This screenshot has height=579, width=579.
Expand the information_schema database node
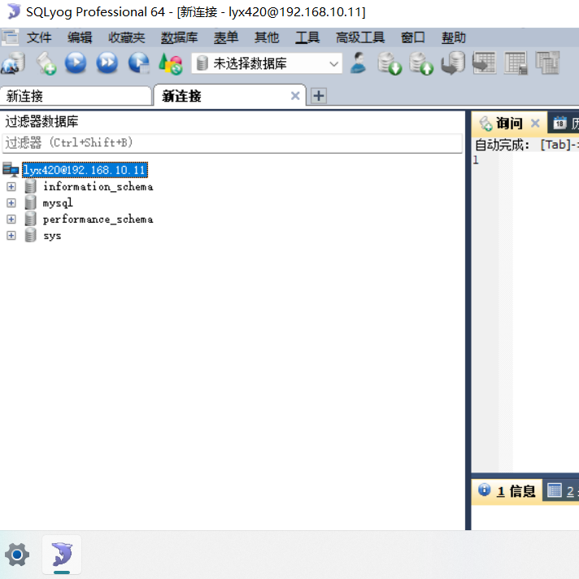click(x=11, y=186)
